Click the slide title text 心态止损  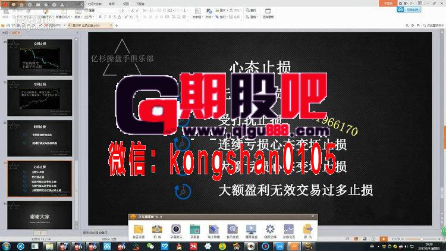pyautogui.click(x=260, y=67)
